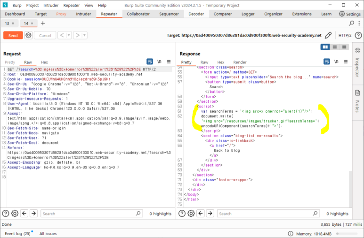Open response editor hamburger menu
The image size is (364, 238).
(346, 61)
